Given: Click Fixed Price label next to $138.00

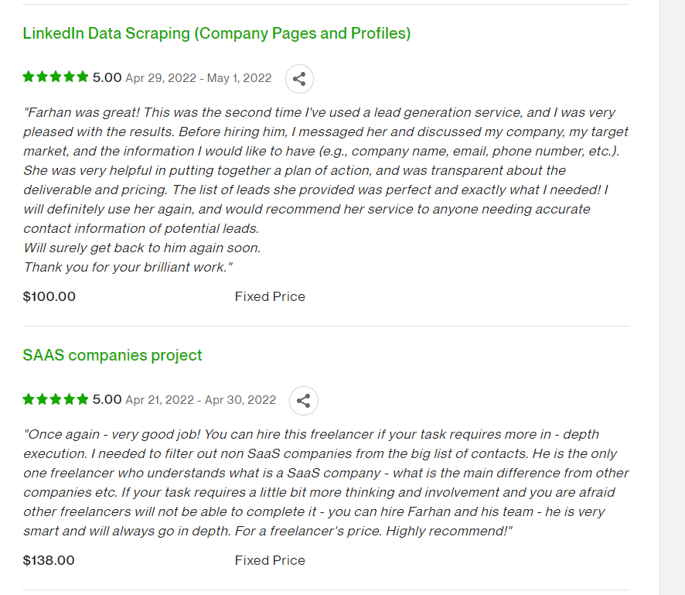Looking at the screenshot, I should (270, 560).
